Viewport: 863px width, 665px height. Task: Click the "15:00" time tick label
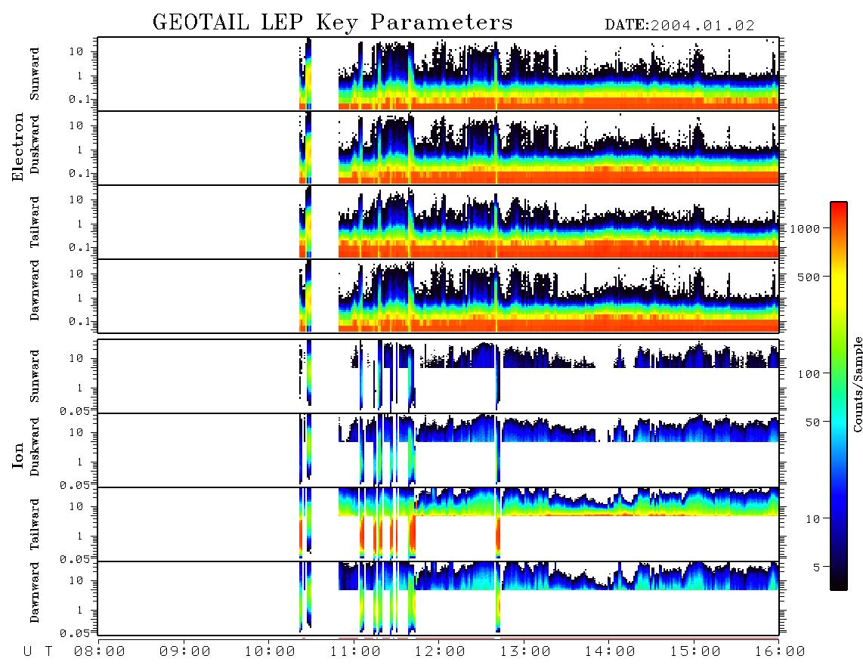[x=695, y=651]
